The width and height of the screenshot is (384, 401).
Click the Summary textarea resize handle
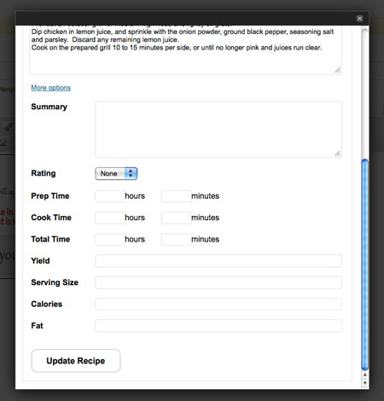(x=337, y=154)
